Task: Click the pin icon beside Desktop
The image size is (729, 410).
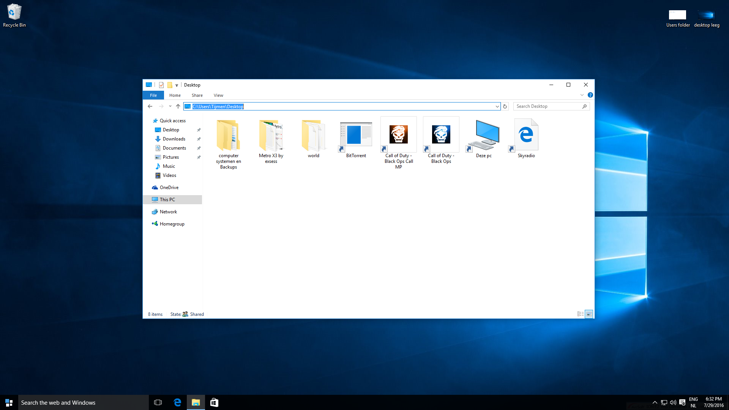Action: (x=199, y=130)
